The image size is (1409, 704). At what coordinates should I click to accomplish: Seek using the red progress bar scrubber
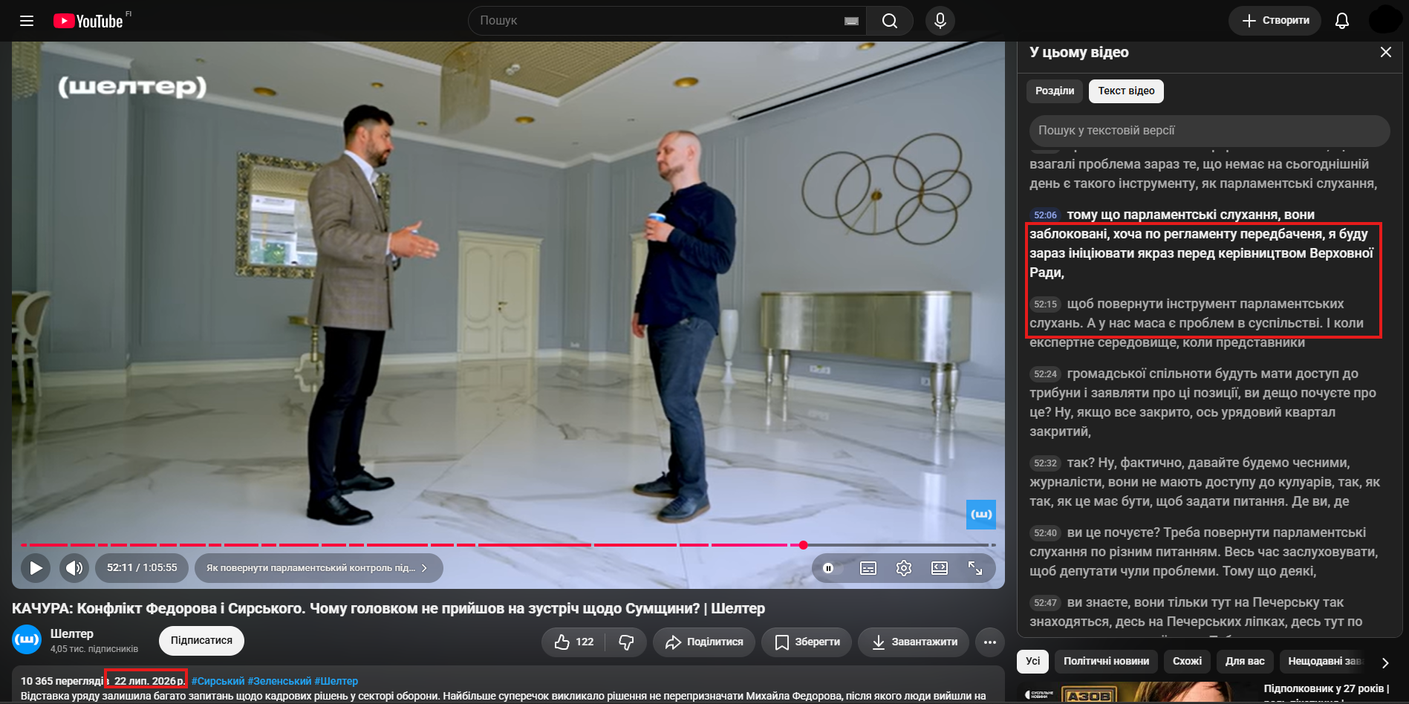click(x=803, y=545)
